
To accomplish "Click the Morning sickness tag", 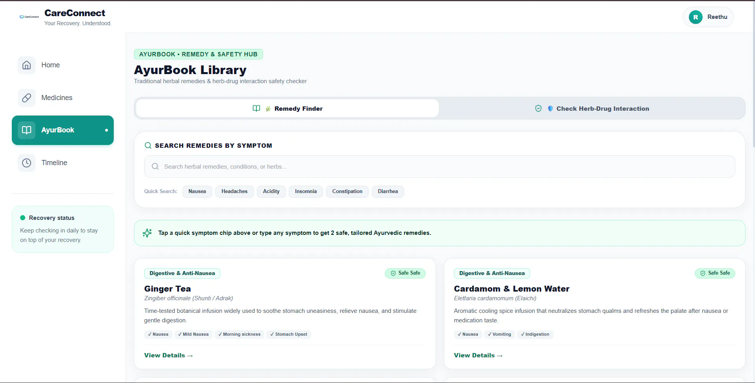I will [239, 334].
